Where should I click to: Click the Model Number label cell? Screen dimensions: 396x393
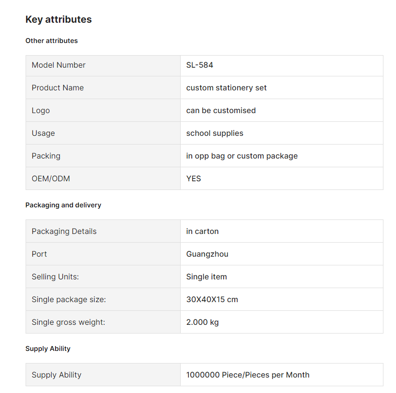point(103,66)
